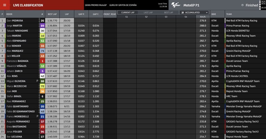
Task: Select rider Brad BINDER
Action: pyautogui.click(x=14, y=46)
